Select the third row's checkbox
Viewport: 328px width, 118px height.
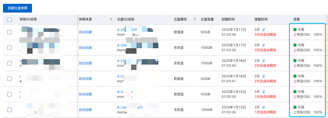(10, 63)
